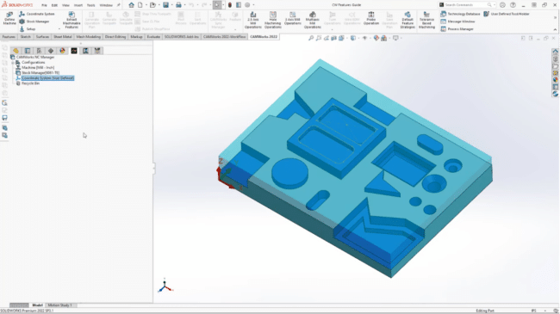The width and height of the screenshot is (560, 314).
Task: Open the Stock Manager ribbon command
Action: 34,22
